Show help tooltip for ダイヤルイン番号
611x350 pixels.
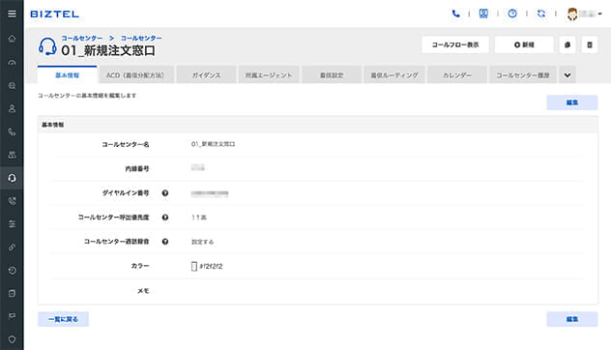pos(165,193)
